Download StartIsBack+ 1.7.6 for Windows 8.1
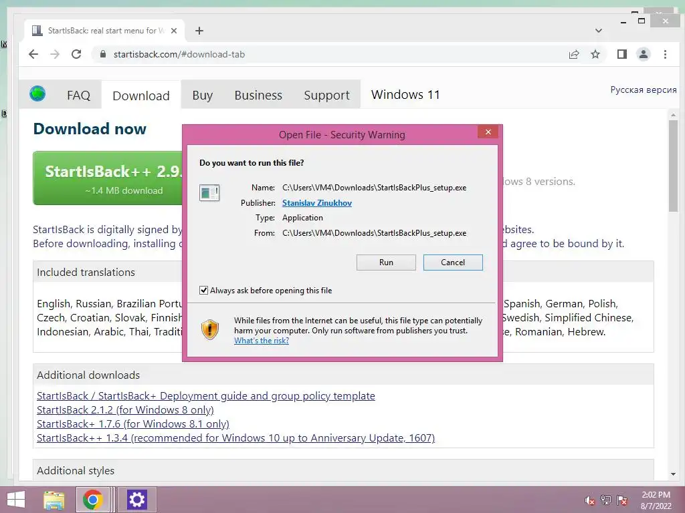The height and width of the screenshot is (513, 685). [x=133, y=423]
